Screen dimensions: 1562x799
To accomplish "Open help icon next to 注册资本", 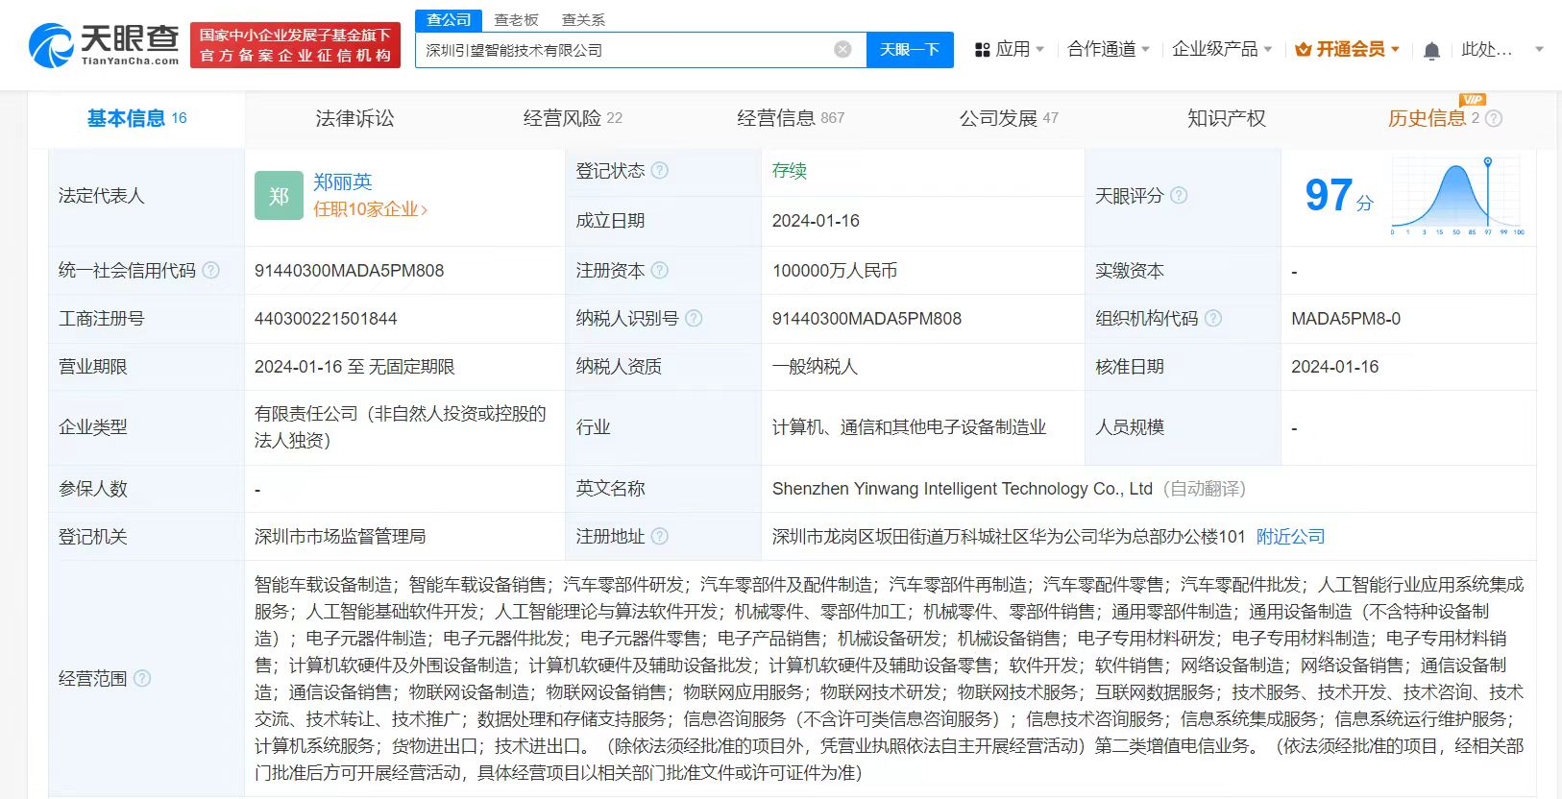I will (660, 271).
